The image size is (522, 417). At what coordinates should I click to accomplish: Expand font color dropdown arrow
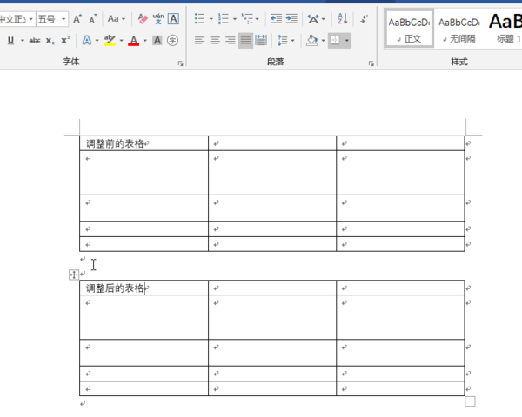click(144, 41)
